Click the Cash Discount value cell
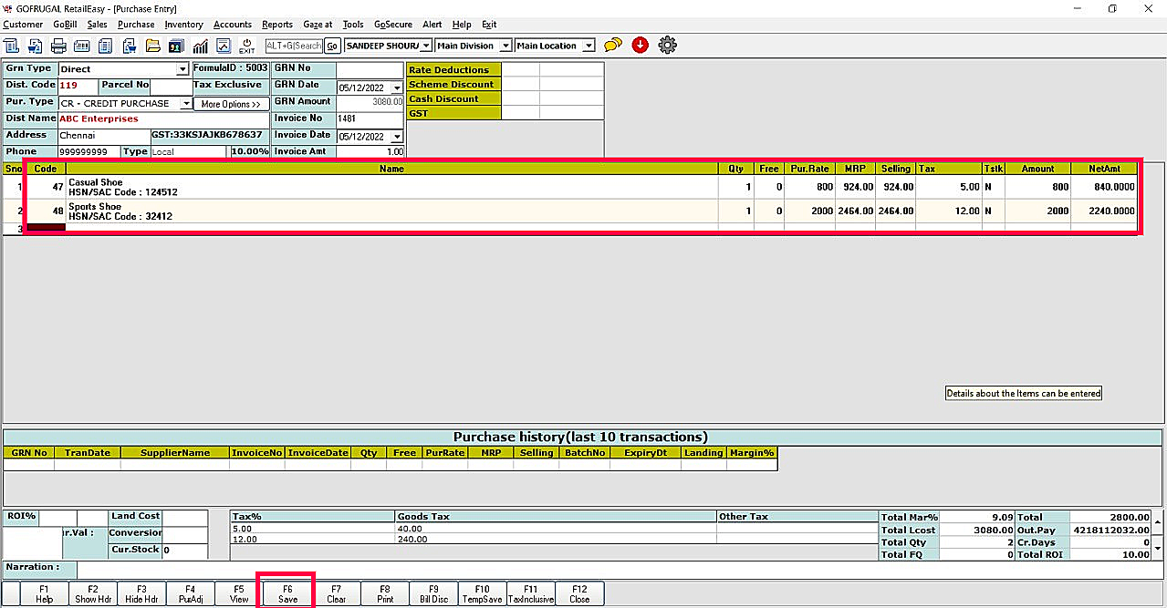The image size is (1167, 608). (x=520, y=98)
